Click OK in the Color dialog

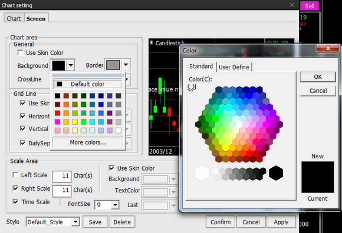point(318,77)
